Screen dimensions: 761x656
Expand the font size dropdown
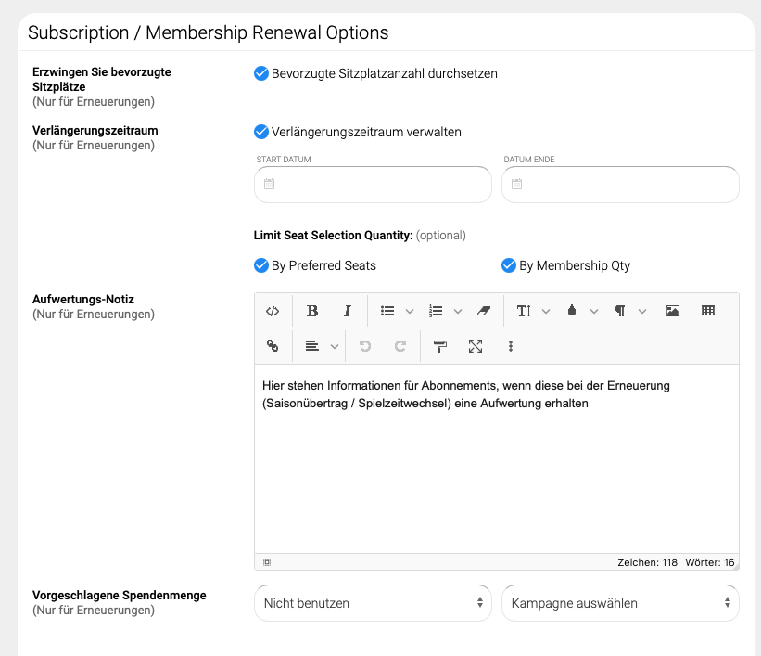[x=532, y=311]
